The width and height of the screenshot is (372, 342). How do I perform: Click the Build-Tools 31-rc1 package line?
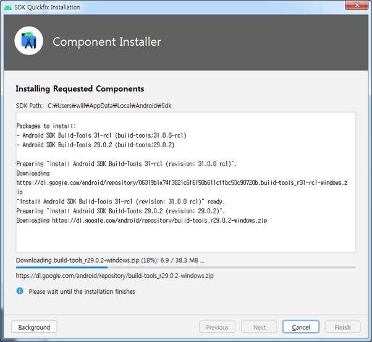(x=101, y=135)
